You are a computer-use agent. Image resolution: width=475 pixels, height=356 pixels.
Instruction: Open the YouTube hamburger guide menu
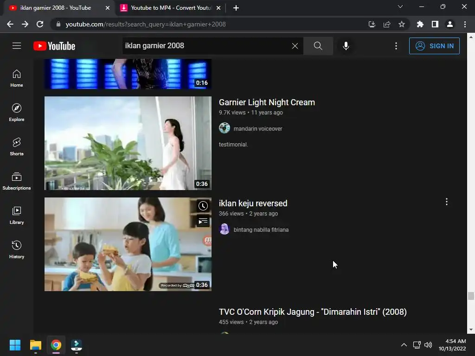17,46
